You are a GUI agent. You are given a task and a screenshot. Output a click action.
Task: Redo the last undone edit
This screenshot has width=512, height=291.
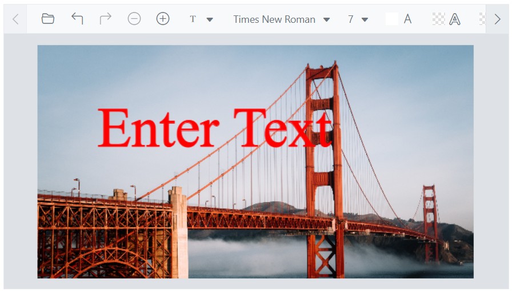pos(106,19)
